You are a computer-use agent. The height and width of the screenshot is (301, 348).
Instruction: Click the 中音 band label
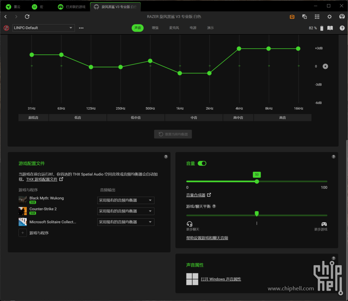tap(194, 117)
